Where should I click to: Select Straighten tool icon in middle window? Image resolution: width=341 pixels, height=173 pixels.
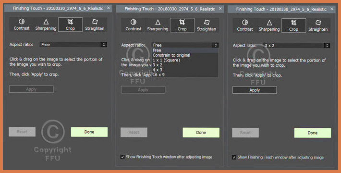(207, 25)
